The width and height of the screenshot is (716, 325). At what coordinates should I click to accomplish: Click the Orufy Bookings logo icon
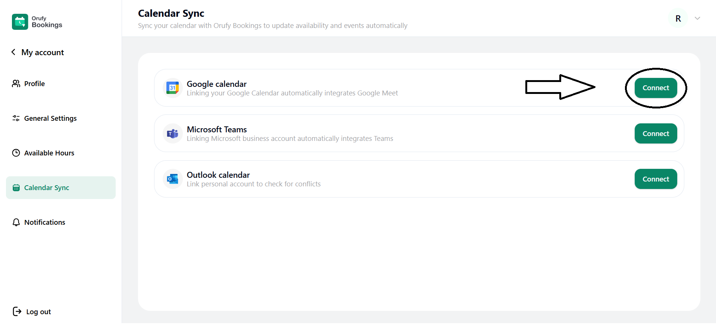[20, 22]
